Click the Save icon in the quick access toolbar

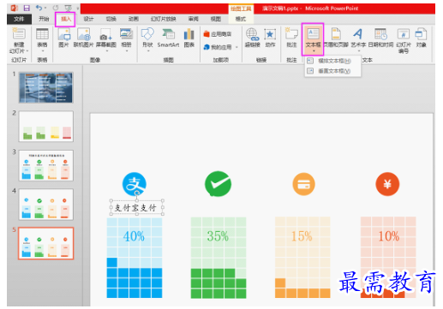[27, 8]
